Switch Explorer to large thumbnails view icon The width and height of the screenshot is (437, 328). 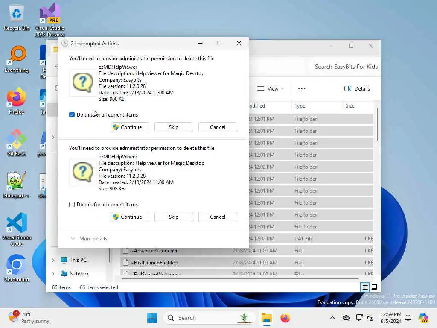374,287
